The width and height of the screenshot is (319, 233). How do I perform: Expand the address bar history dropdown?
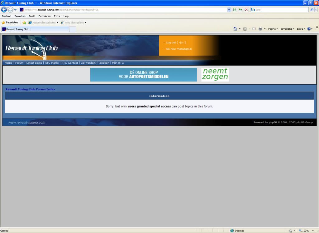(x=229, y=10)
